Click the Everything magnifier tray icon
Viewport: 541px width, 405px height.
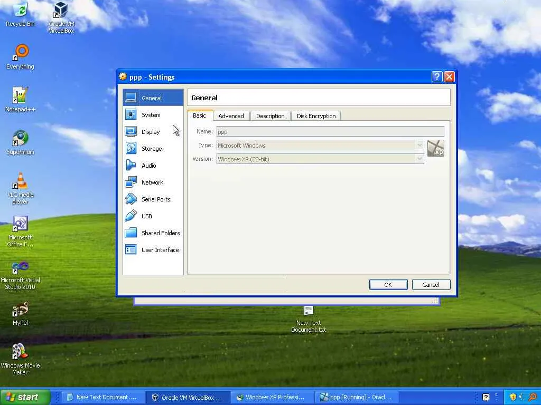533,397
